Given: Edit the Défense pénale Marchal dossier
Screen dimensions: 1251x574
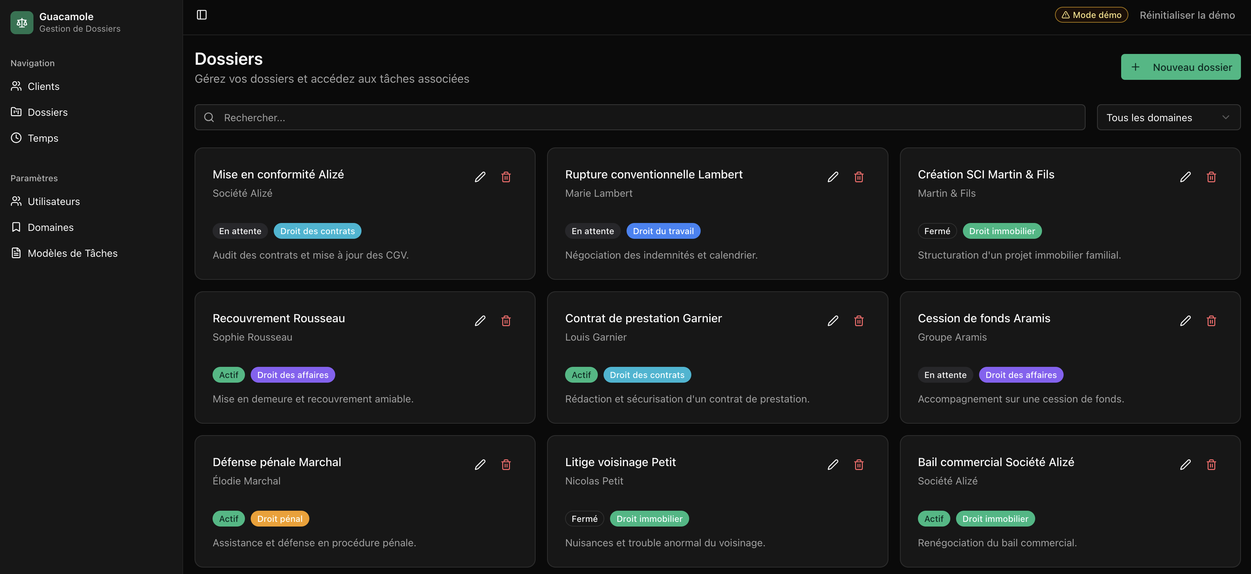Looking at the screenshot, I should pos(480,465).
